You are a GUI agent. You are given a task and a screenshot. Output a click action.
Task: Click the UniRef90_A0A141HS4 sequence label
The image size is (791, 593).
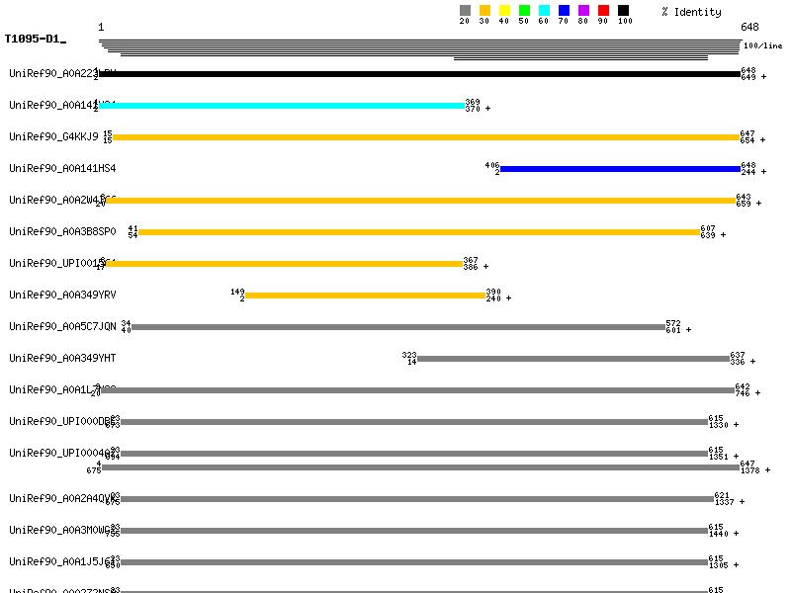tap(62, 168)
